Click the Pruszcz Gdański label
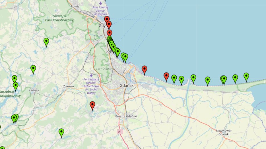The height and width of the screenshot is (149, 266). [126, 116]
